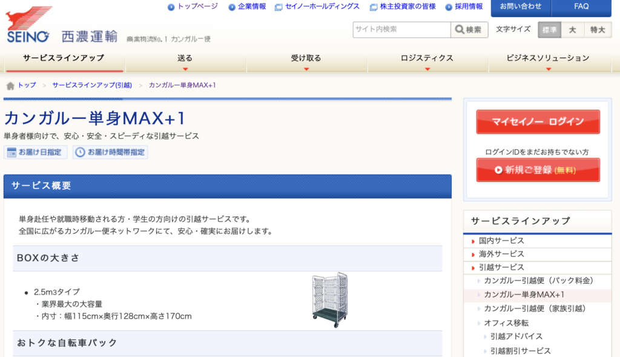Click the calendar icon for delivery date
Viewport: 620px width, 357px height.
(12, 152)
